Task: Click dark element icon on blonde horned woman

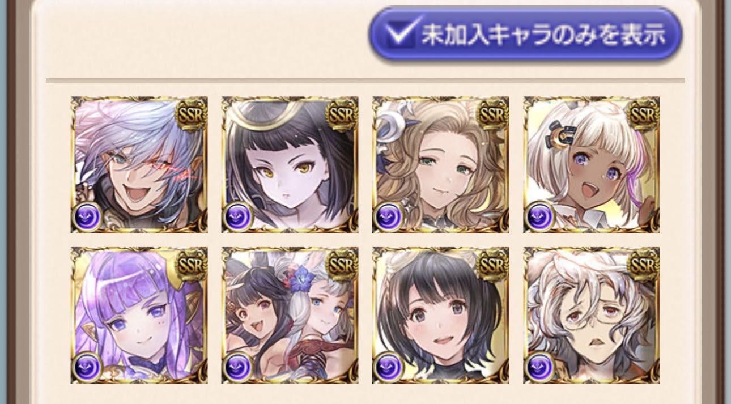Action: point(389,217)
